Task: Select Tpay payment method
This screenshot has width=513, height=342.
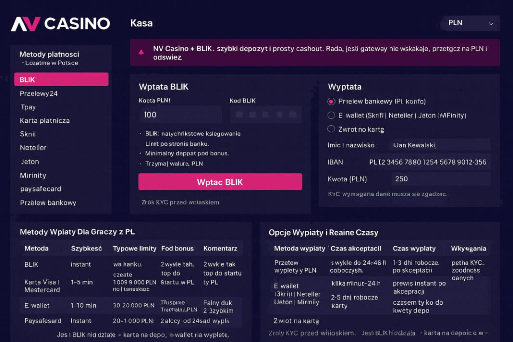Action: pyautogui.click(x=28, y=107)
